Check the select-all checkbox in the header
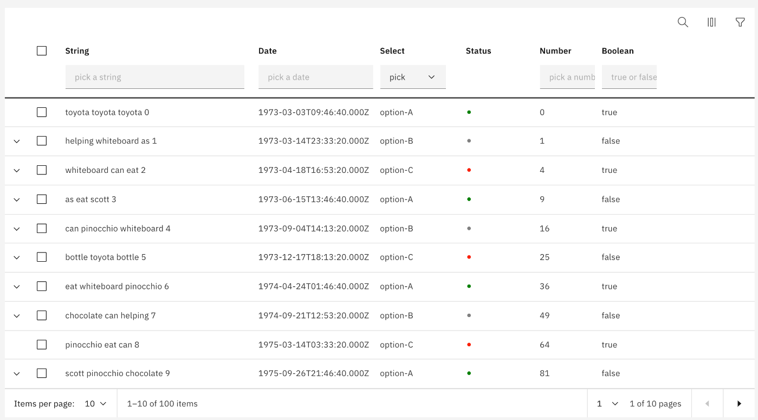Image resolution: width=758 pixels, height=420 pixels. (42, 50)
